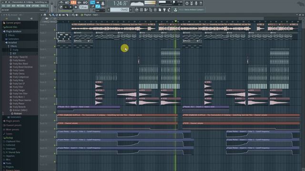305x171 pixels.
Task: Click the mixer faders toolbar icon
Action: 155,9
